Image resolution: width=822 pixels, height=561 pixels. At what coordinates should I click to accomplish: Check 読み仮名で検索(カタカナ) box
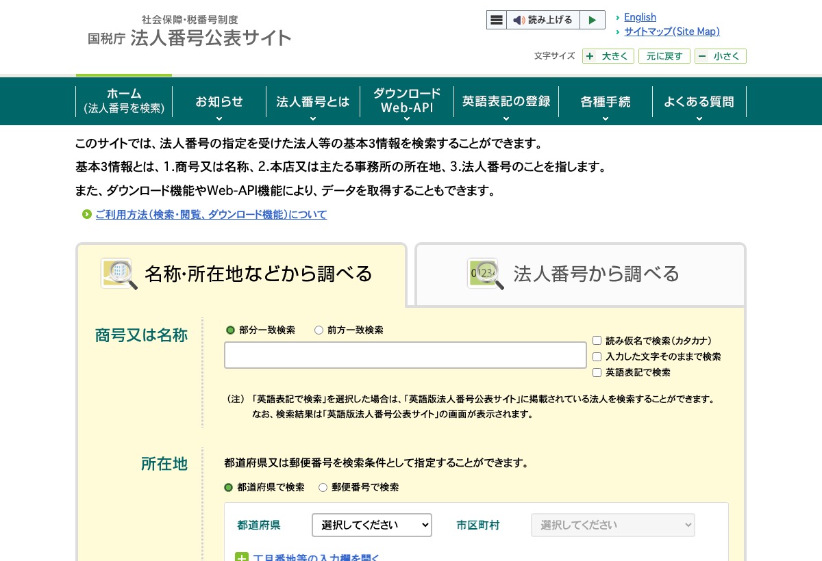click(x=597, y=341)
